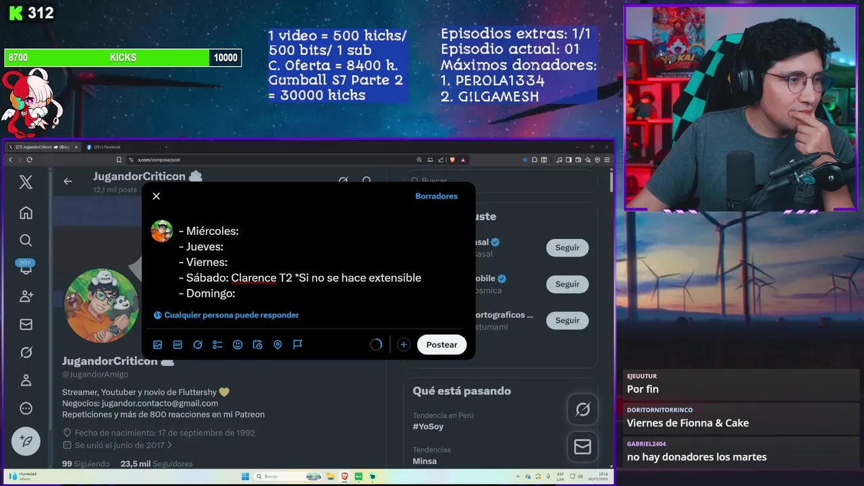Click the Grok enhance icon in composer
Image resolution: width=864 pixels, height=486 pixels.
coord(198,345)
